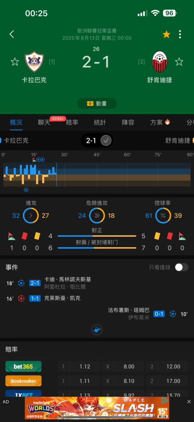Toggle the 只看進球 switch

(x=181, y=267)
